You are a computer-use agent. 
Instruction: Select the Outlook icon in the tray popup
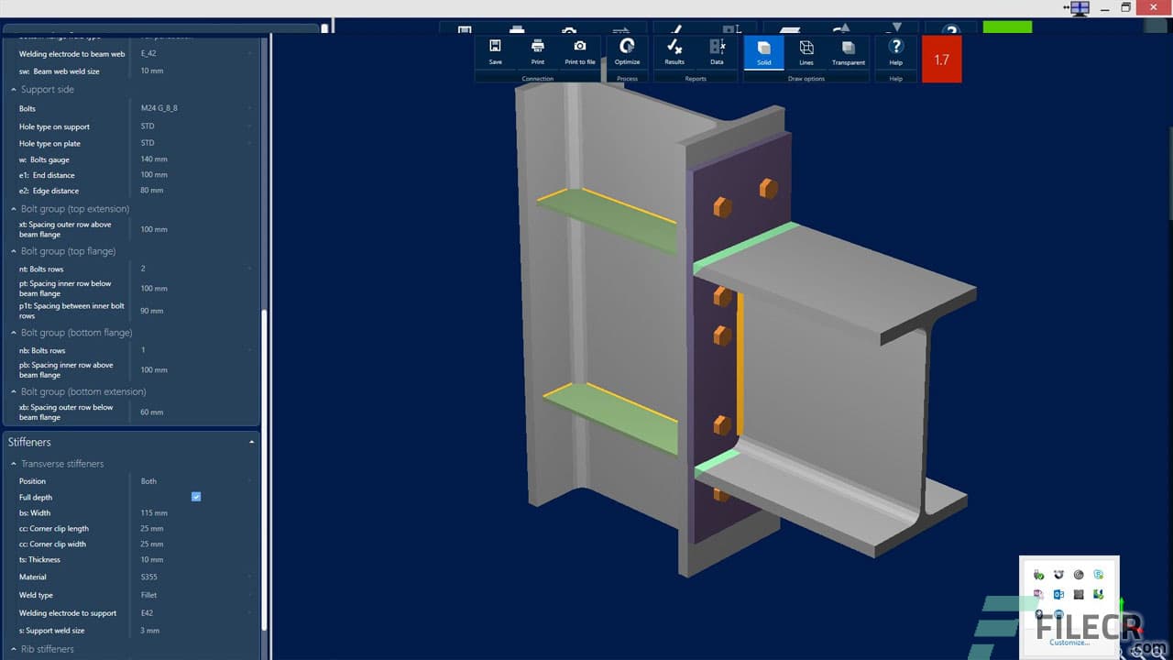click(1059, 593)
